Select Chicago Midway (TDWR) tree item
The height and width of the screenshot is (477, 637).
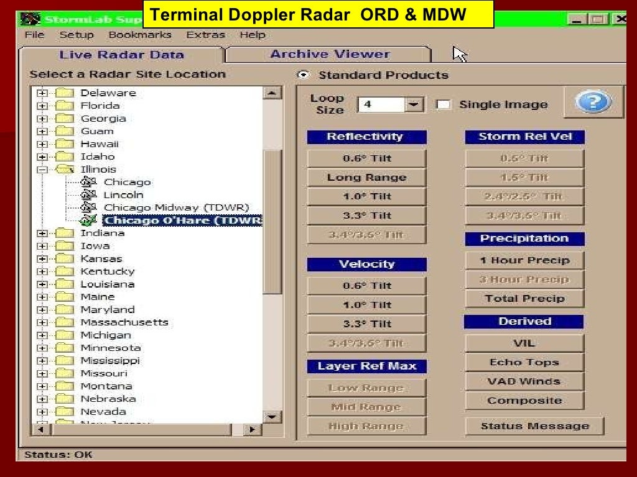[176, 207]
